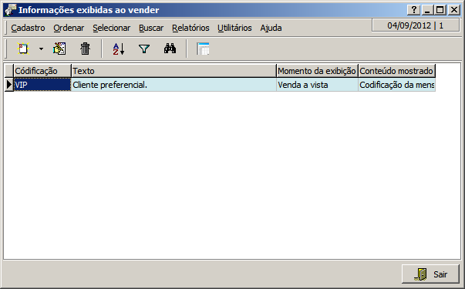Click the Cliente preferencial text cell
465x289 pixels.
click(174, 85)
